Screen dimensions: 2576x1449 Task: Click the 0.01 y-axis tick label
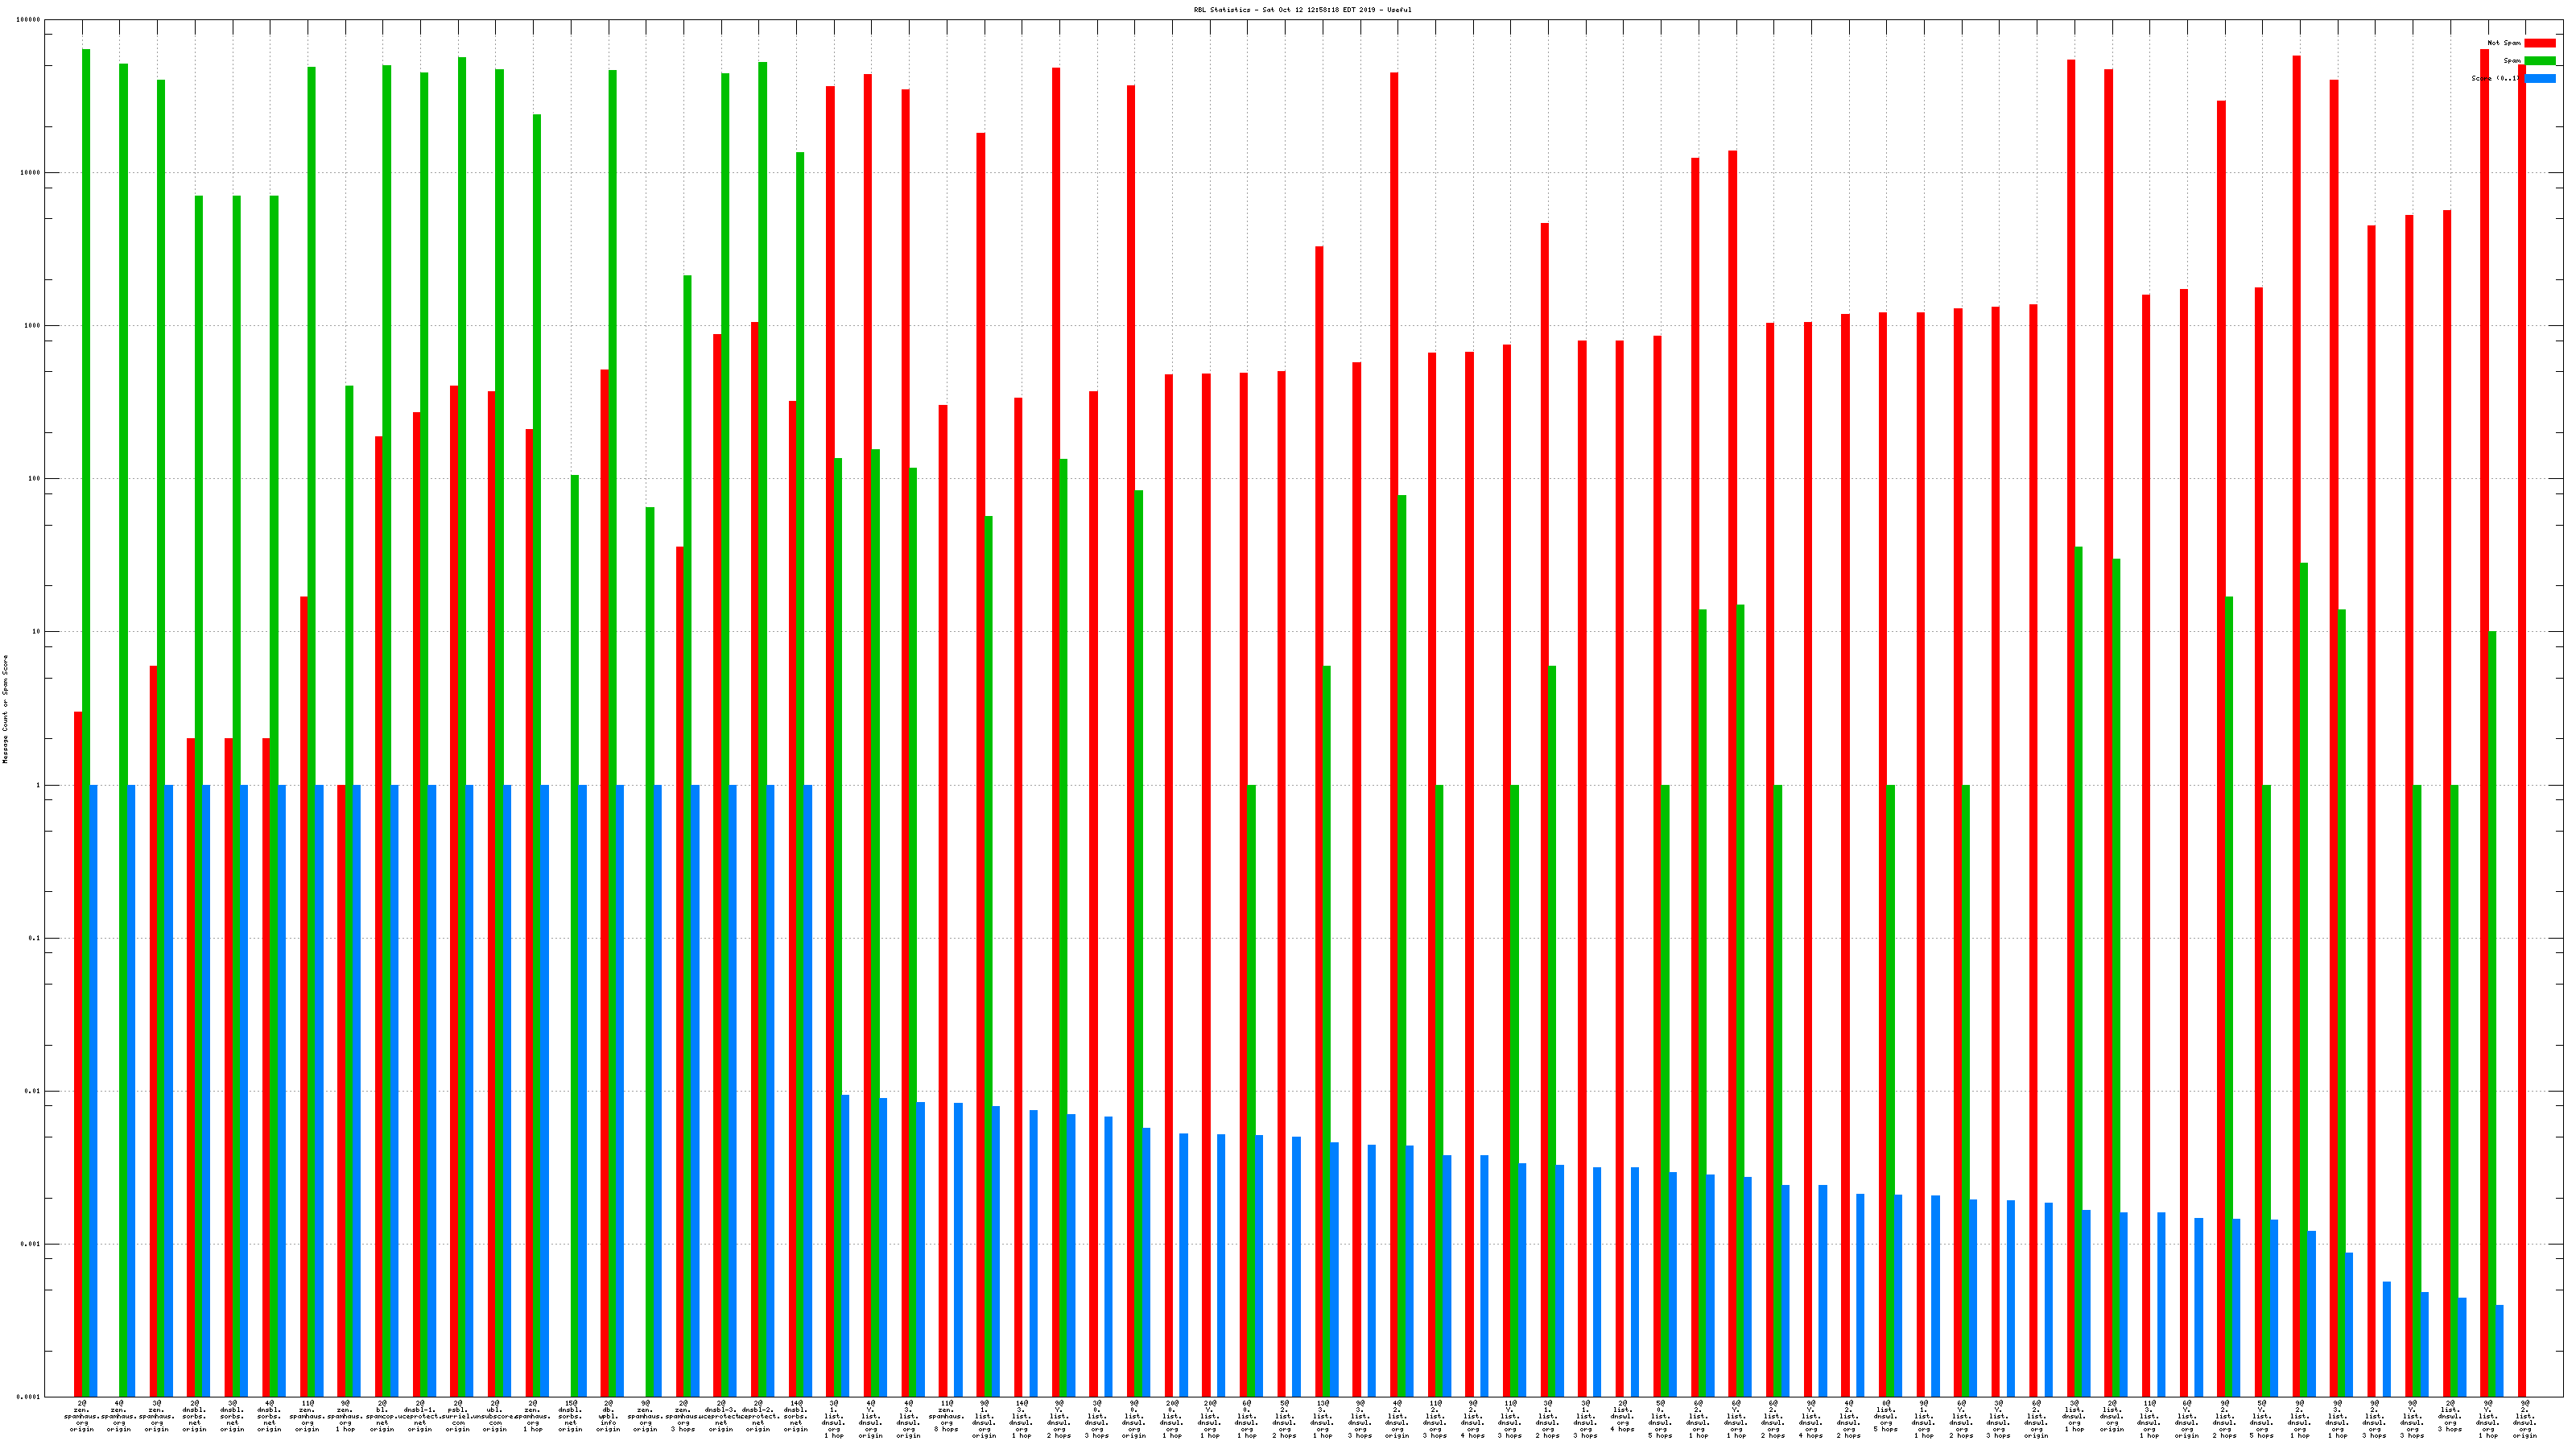(x=33, y=1091)
